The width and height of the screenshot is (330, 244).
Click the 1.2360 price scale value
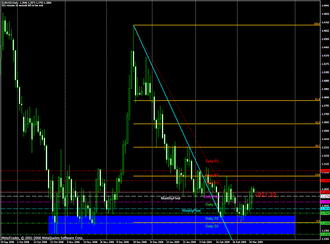[325, 231]
